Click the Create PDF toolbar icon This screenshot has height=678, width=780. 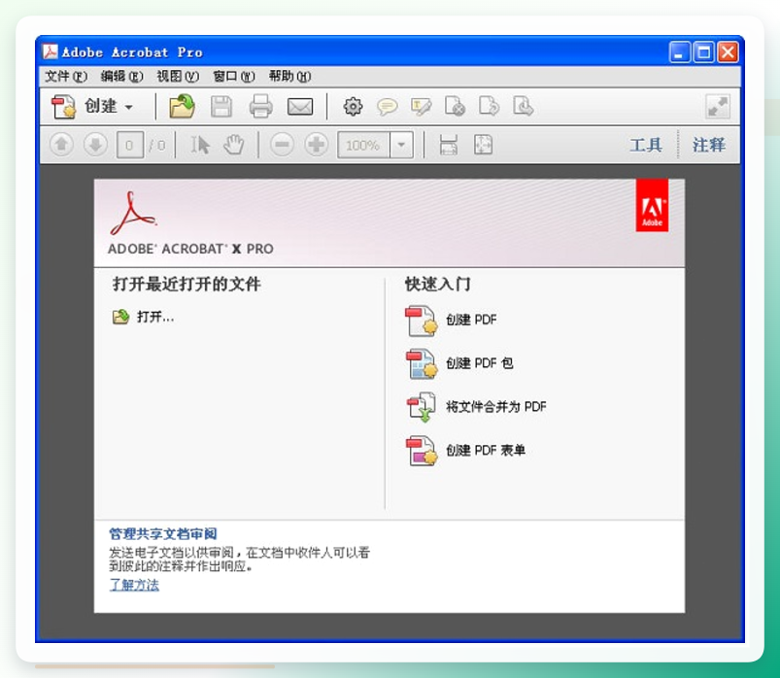point(64,107)
